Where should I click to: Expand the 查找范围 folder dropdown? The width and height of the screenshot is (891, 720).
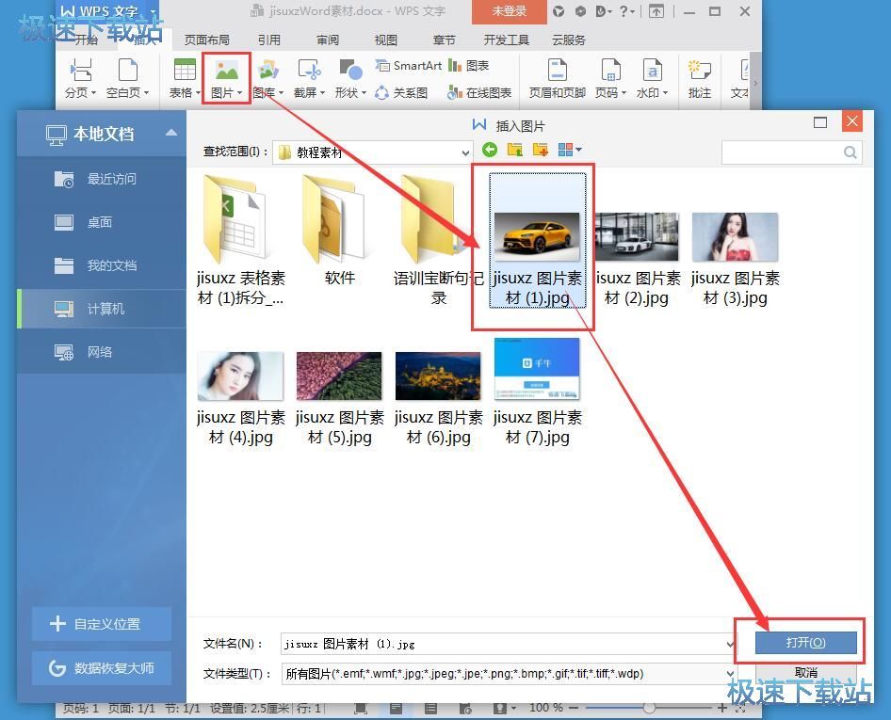tap(465, 152)
